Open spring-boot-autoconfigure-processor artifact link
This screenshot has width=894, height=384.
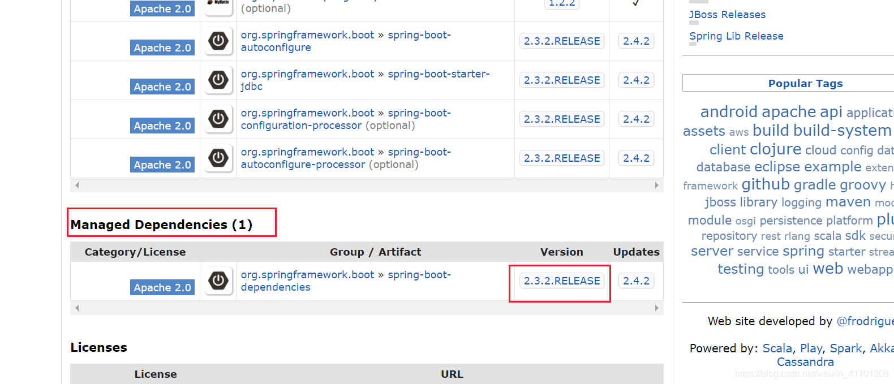point(346,158)
